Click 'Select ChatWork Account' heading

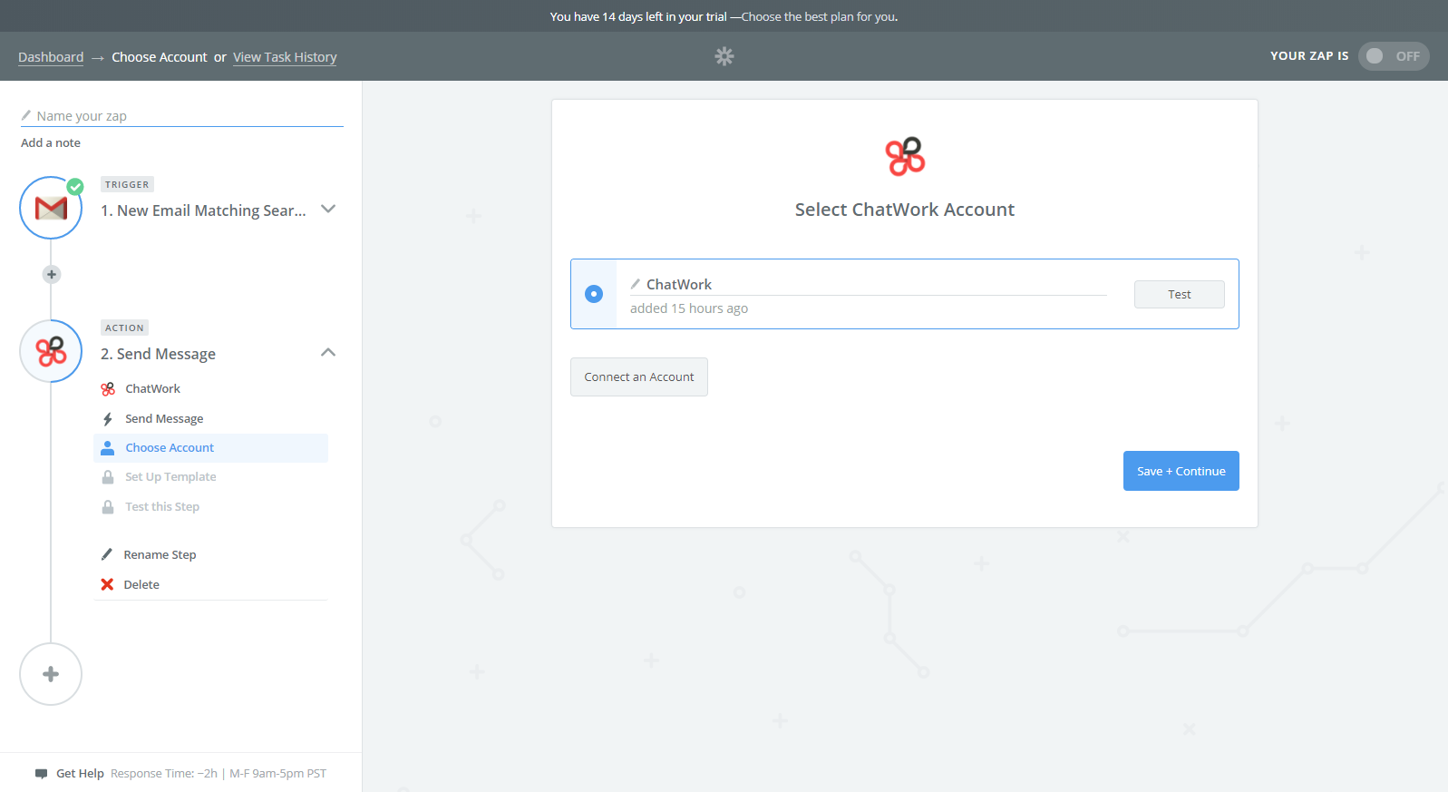905,210
